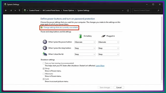Maximize the System Settings window
The image size is (166, 93).
tap(153, 4)
